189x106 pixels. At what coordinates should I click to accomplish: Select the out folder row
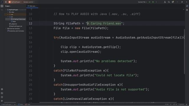pyautogui.click(x=15, y=14)
